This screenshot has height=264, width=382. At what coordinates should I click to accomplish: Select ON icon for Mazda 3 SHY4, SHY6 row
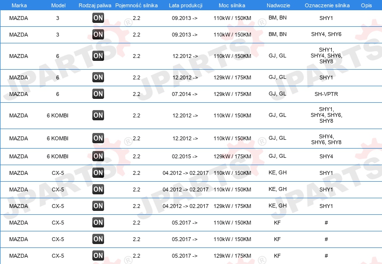(98, 35)
